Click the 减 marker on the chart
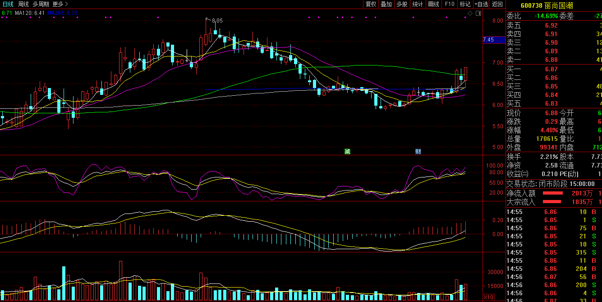The image size is (602, 302). 347,151
